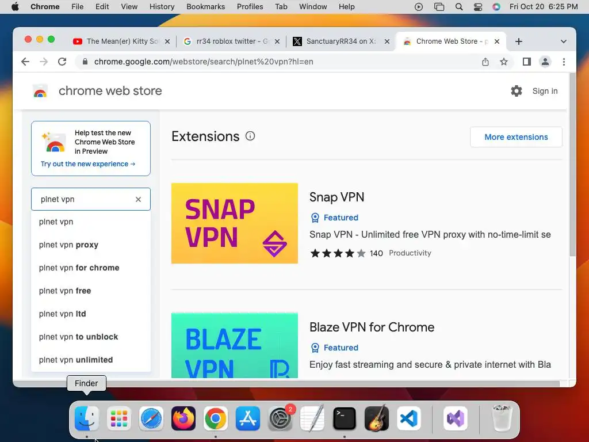Open Control Center in the menu bar
The width and height of the screenshot is (589, 442).
(478, 7)
